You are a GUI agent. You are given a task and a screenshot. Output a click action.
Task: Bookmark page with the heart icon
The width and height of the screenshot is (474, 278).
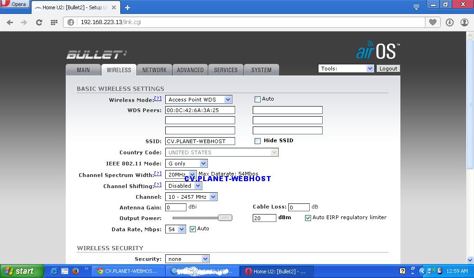(432, 22)
